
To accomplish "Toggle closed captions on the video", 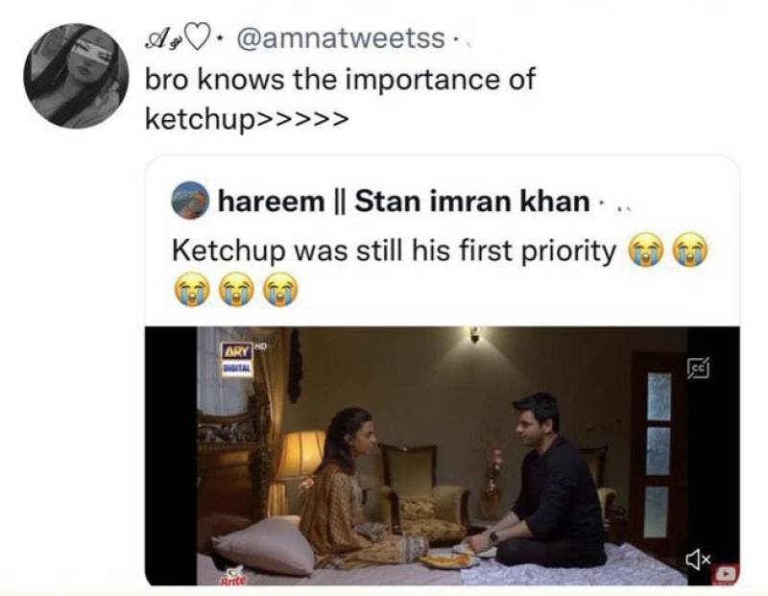I will pyautogui.click(x=697, y=368).
